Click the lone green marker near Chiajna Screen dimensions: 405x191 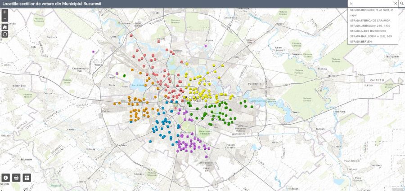[124, 76]
